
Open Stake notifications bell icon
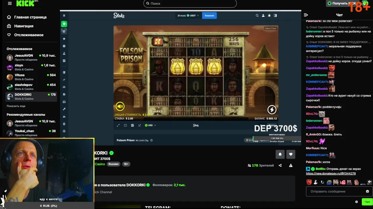pyautogui.click(x=269, y=16)
